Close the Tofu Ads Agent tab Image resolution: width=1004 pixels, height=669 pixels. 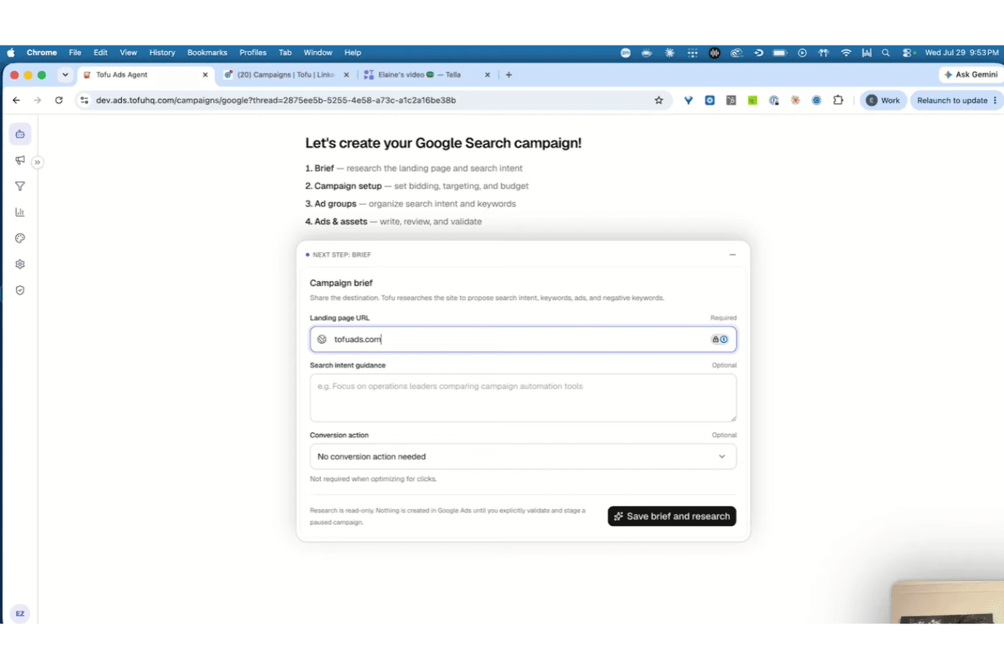205,75
